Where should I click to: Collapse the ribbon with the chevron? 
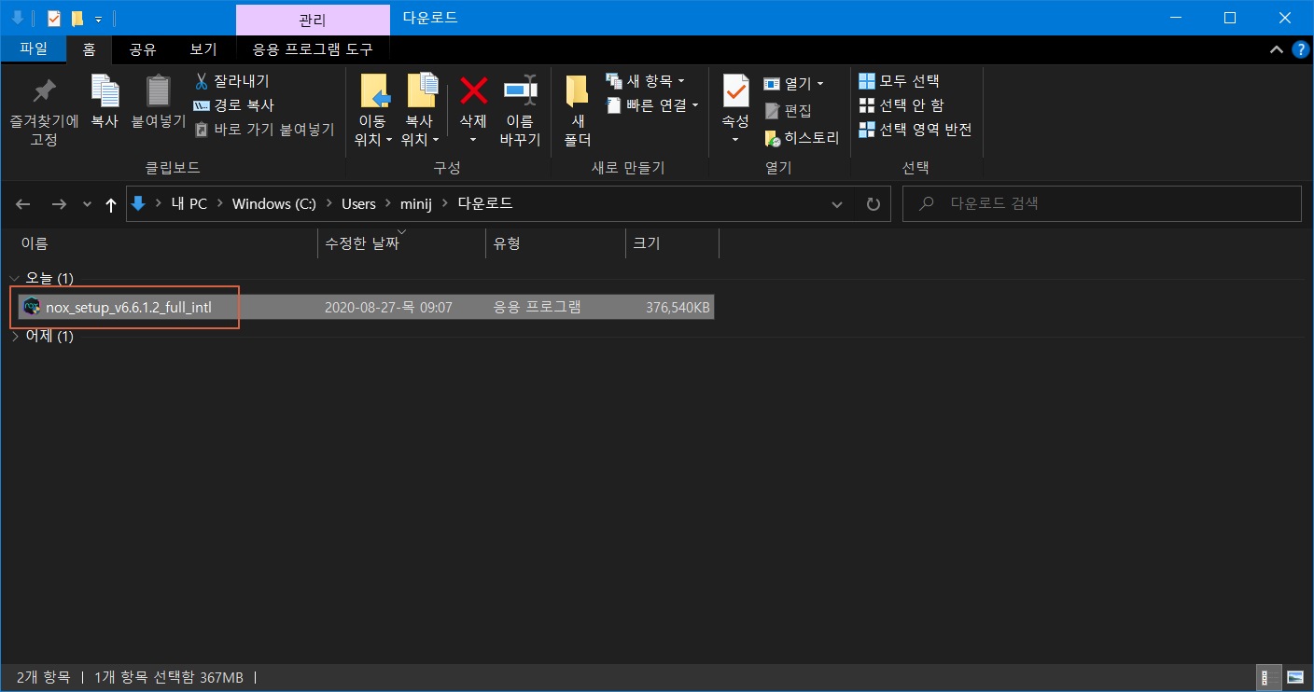1277,49
